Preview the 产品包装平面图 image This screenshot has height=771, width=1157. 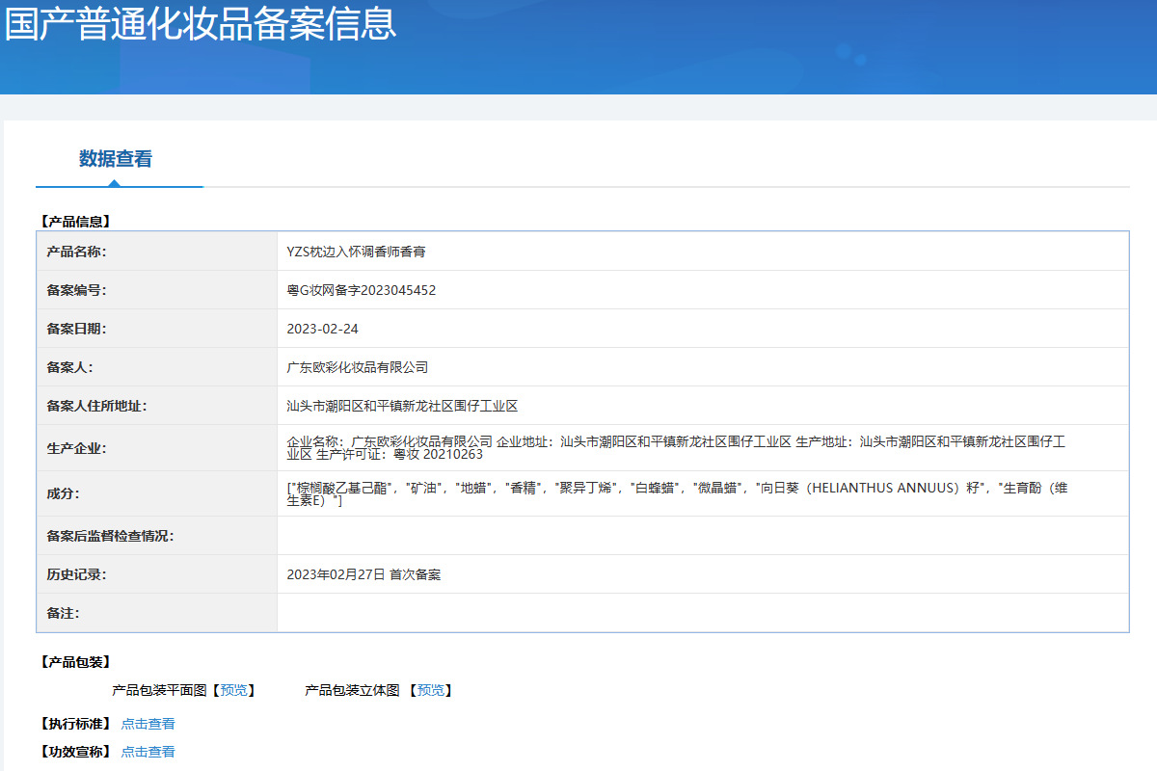(233, 690)
